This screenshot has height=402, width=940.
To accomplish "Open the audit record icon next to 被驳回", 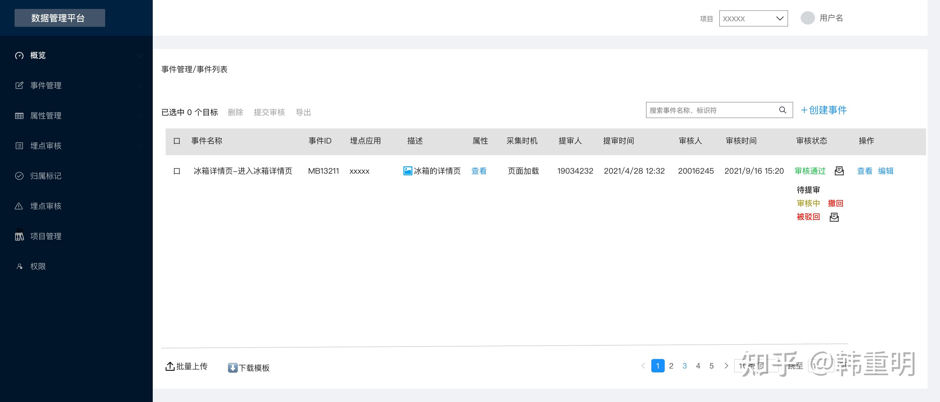I will [834, 217].
